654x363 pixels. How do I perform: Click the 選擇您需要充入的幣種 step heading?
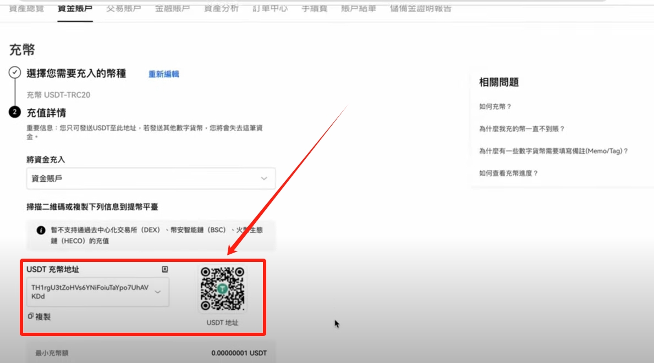[x=76, y=74]
